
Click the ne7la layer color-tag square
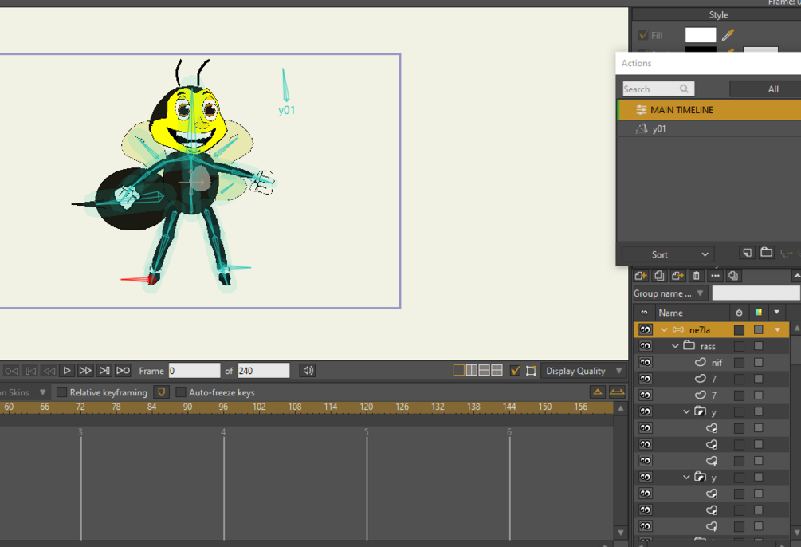pos(759,330)
